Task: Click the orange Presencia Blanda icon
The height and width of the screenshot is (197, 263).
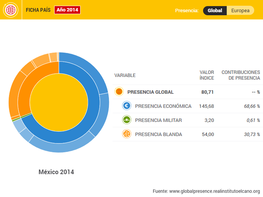Action: pos(127,134)
